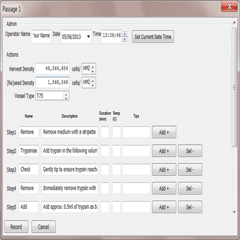The width and height of the screenshot is (240, 240).
Task: Click the Record button
Action: [x=16, y=227]
